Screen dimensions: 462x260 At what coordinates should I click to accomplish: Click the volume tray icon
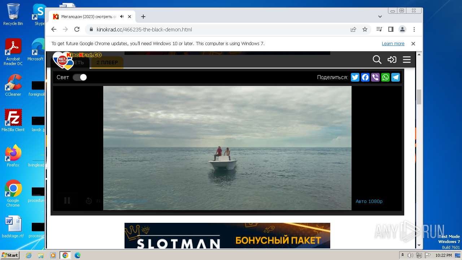coord(410,255)
